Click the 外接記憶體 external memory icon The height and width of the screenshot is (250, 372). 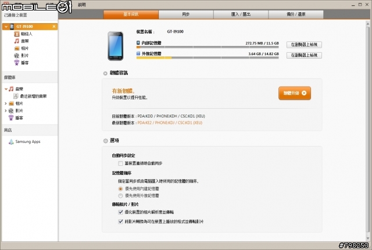coord(138,53)
